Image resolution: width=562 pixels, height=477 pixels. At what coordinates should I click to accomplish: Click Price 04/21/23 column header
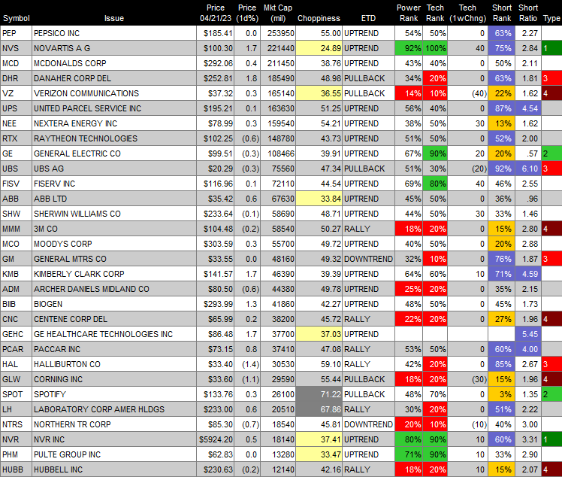[x=216, y=13]
